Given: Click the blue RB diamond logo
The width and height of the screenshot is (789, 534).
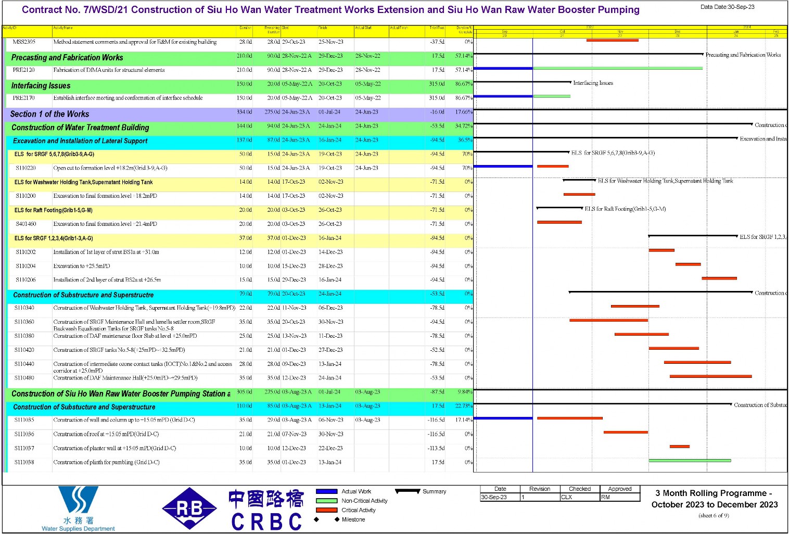Looking at the screenshot, I should tap(189, 508).
